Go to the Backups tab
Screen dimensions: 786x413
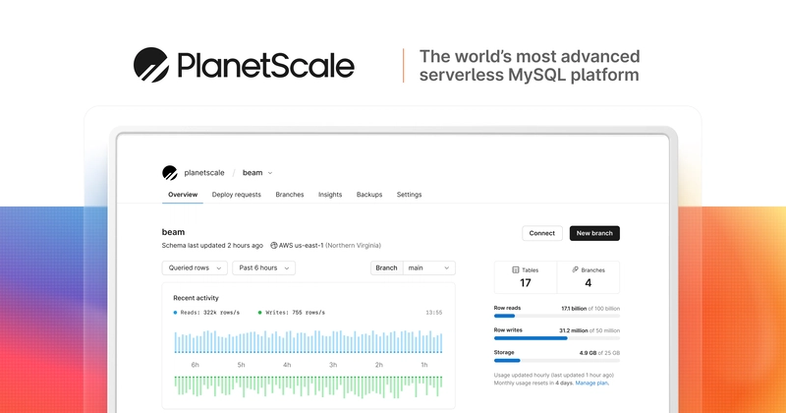pyautogui.click(x=369, y=195)
